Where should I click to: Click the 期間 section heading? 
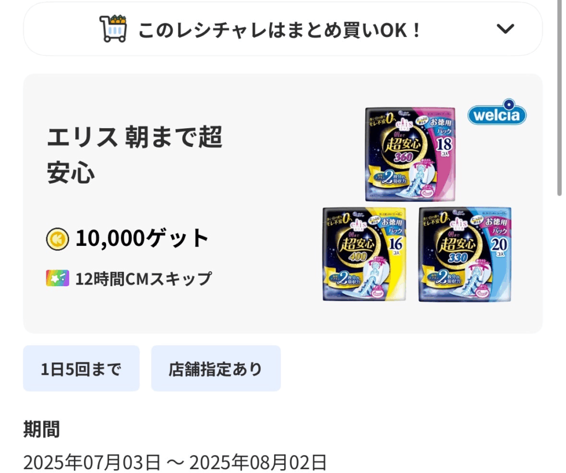pyautogui.click(x=41, y=429)
